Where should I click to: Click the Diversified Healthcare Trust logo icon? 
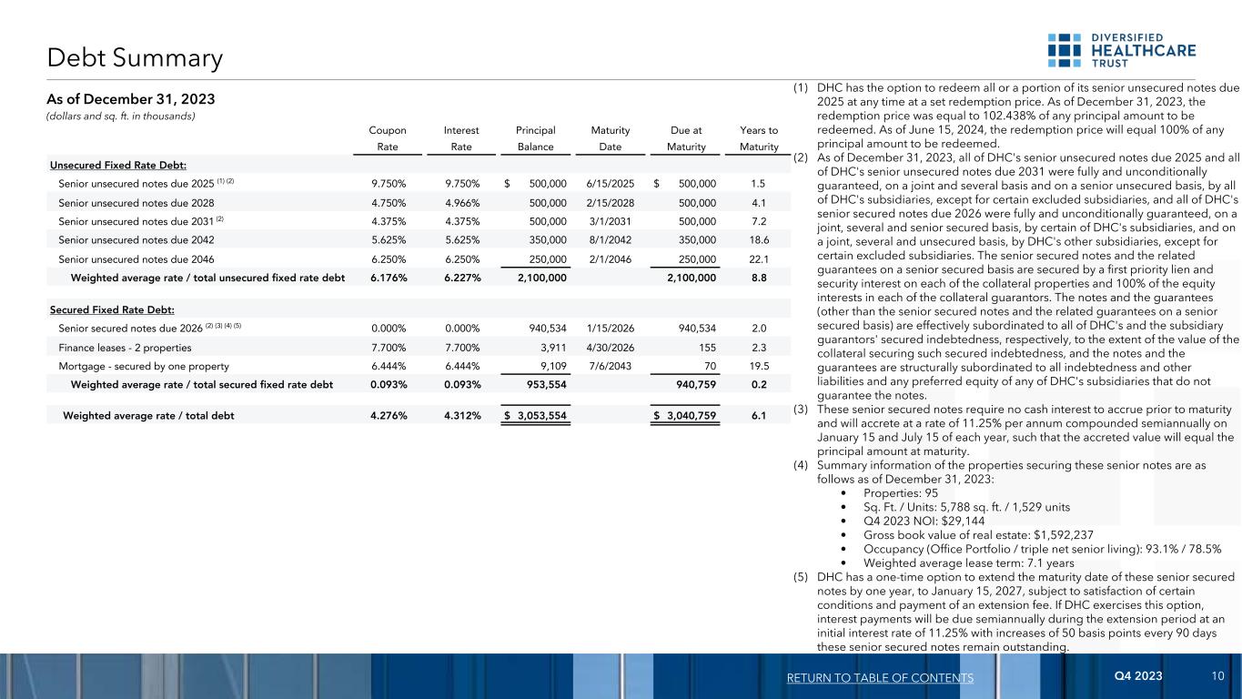(x=1064, y=50)
